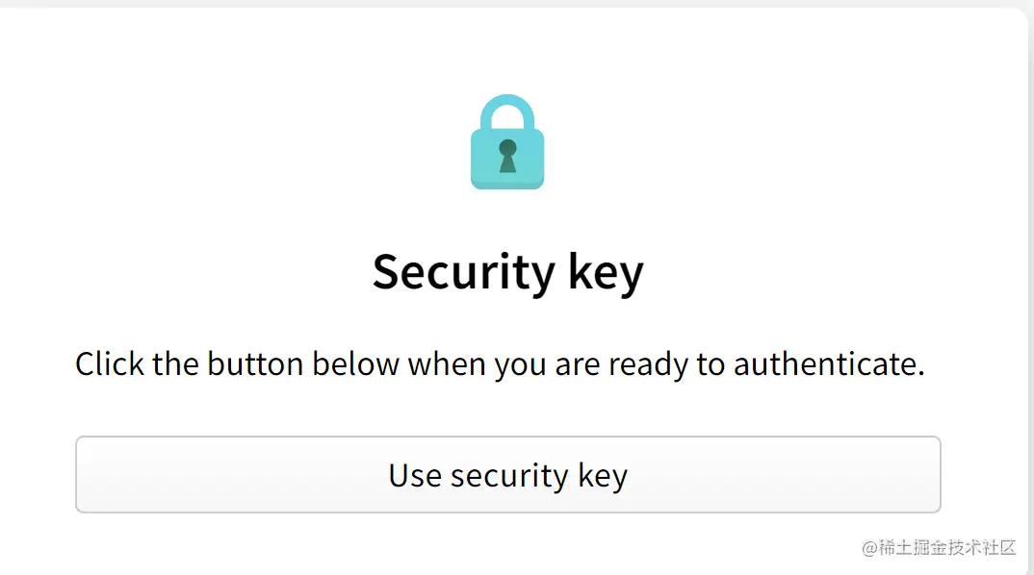This screenshot has width=1034, height=575.
Task: Click the word "Click" starting the instruction text
Action: [109, 364]
